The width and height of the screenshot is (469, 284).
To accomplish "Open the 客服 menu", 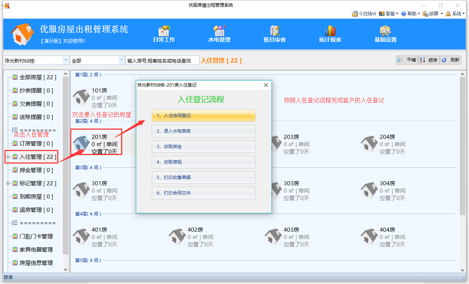I will pos(388,14).
